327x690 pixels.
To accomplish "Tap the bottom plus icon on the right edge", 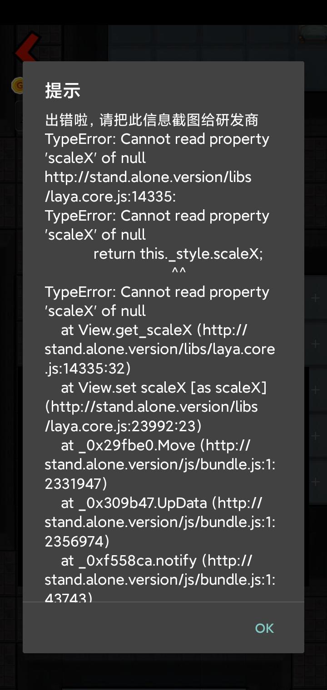I will 315,481.
